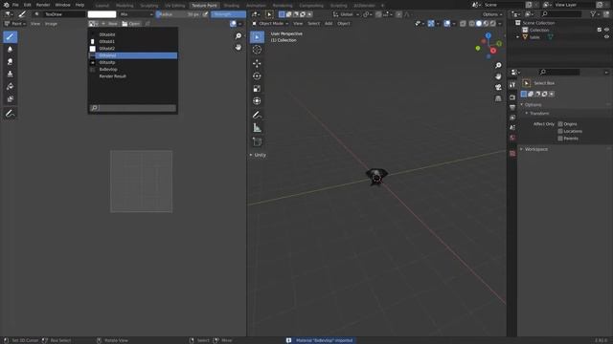613x344 pixels.
Task: Open the Add menu in the 3D viewport
Action: [329, 24]
